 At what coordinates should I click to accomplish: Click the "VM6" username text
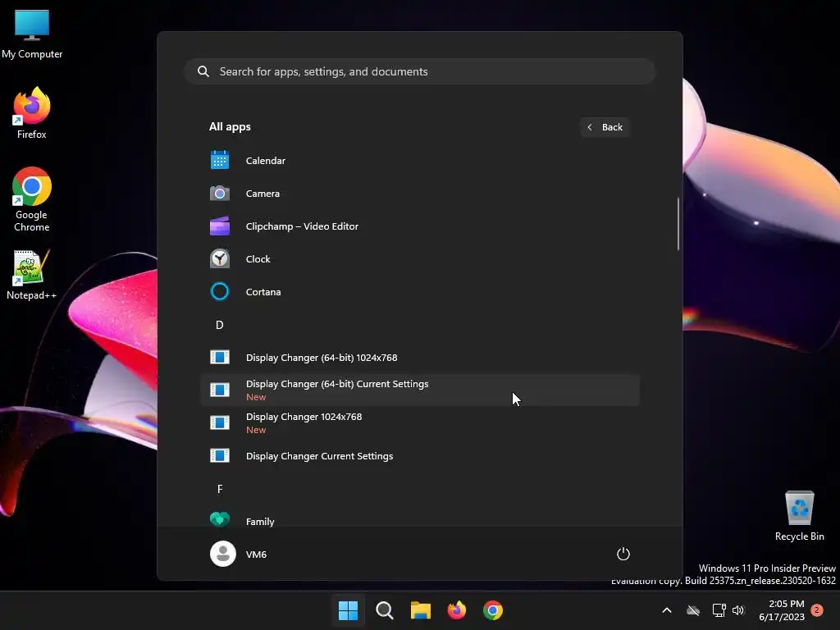tap(256, 554)
